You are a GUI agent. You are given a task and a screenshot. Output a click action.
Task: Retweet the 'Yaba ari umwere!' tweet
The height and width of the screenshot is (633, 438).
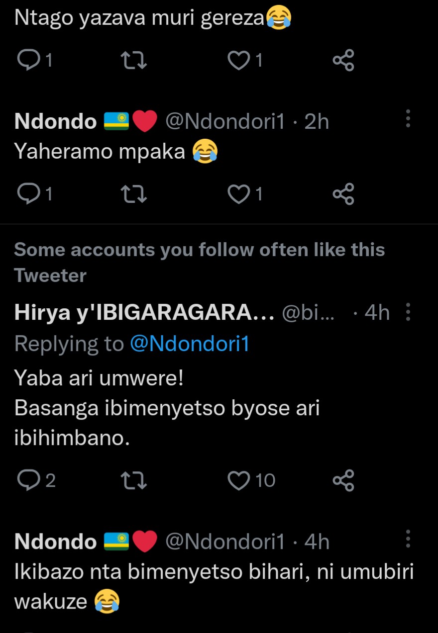[x=134, y=480]
